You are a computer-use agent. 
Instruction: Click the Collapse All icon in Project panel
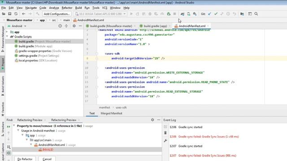click(x=66, y=26)
